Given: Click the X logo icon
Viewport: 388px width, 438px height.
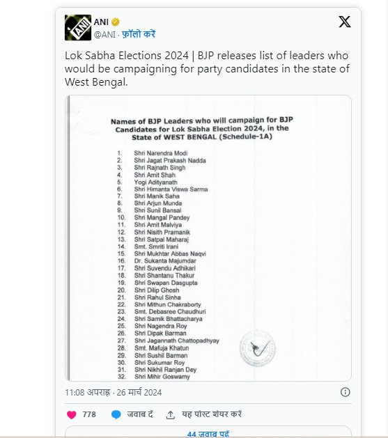Looking at the screenshot, I should coord(345,22).
